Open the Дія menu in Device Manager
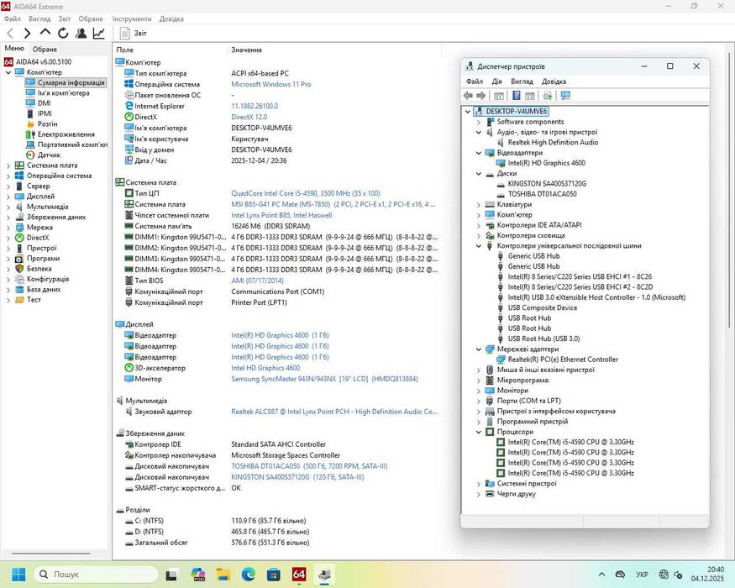Screen dimensions: 735x588 pyautogui.click(x=497, y=81)
